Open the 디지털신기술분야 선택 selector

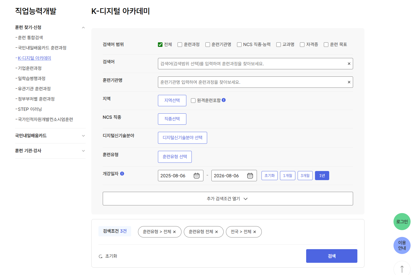(x=182, y=138)
